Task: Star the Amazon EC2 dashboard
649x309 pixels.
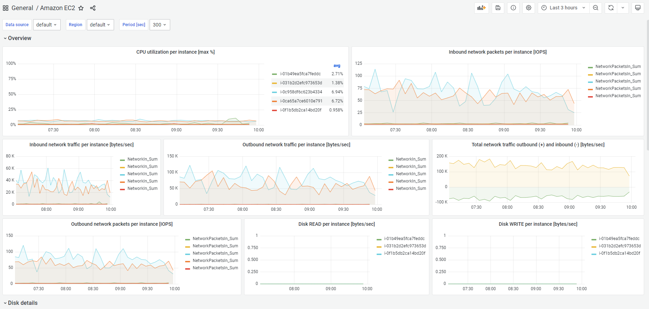Action: [81, 8]
